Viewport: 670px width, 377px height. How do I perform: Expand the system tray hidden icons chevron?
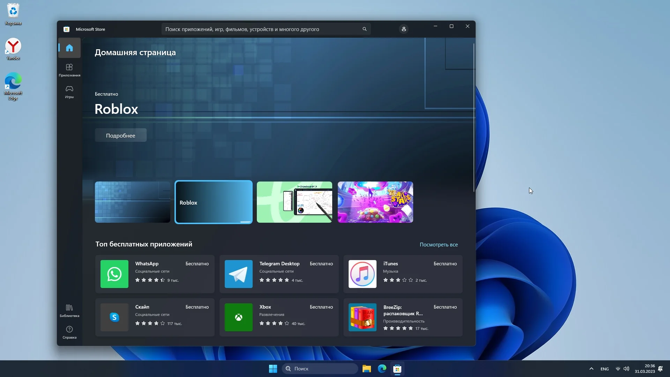tap(591, 369)
